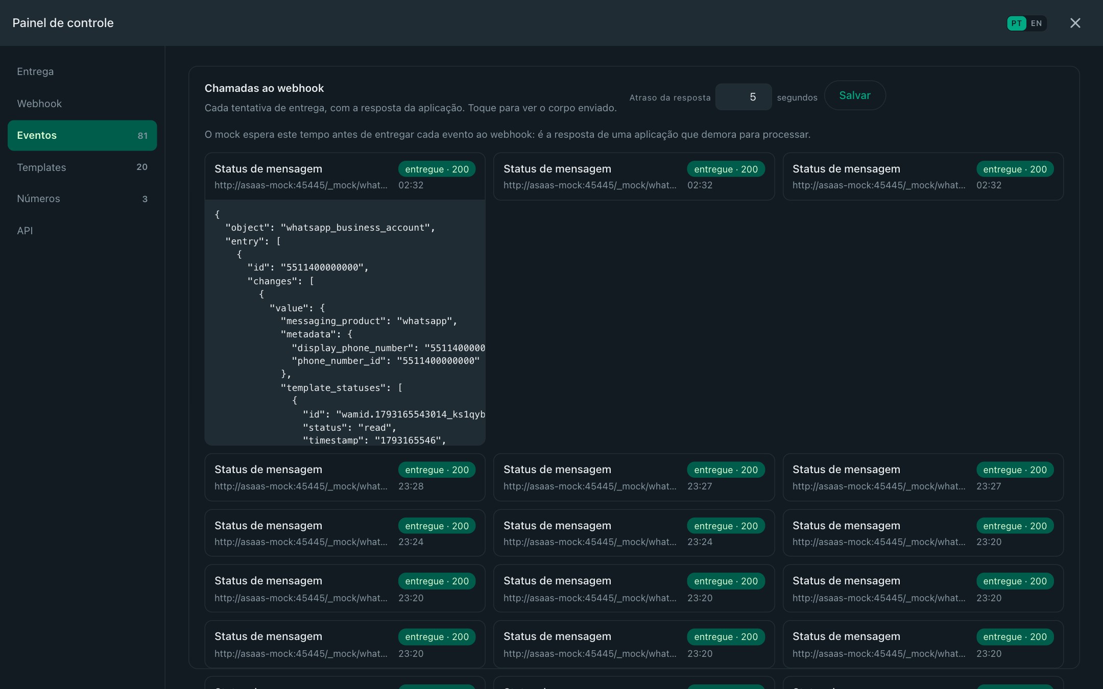Image resolution: width=1103 pixels, height=689 pixels.
Task: Expand the rightmost 02:32 Status de mensagem card
Action: [x=923, y=176]
